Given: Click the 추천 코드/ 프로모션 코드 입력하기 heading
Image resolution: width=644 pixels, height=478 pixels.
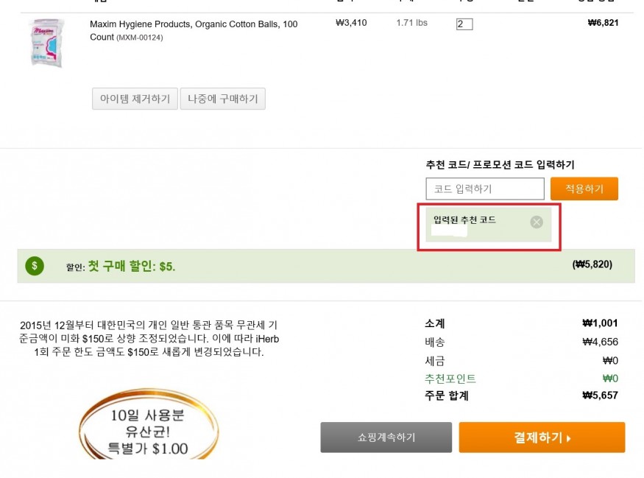Looking at the screenshot, I should pyautogui.click(x=500, y=165).
